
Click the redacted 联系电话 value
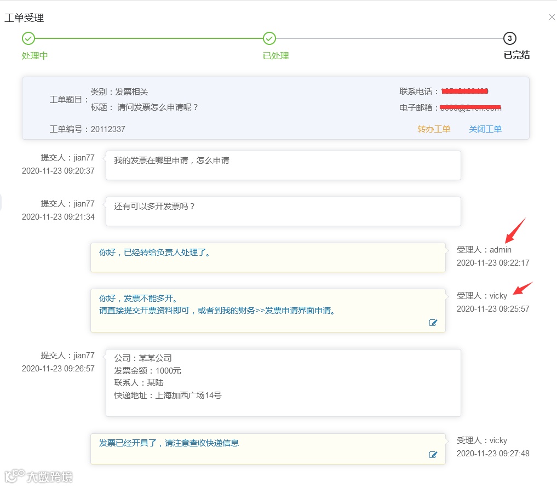click(464, 91)
